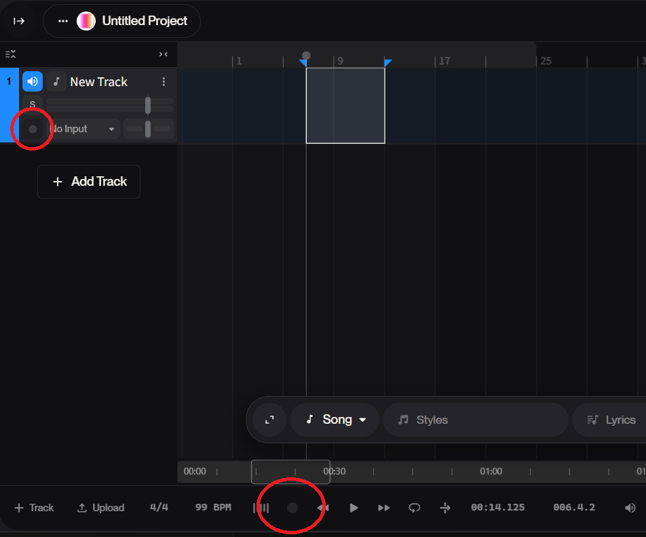Viewport: 646px width, 537px height.
Task: Expand the sidebar with the arrow icon
Action: (19, 21)
